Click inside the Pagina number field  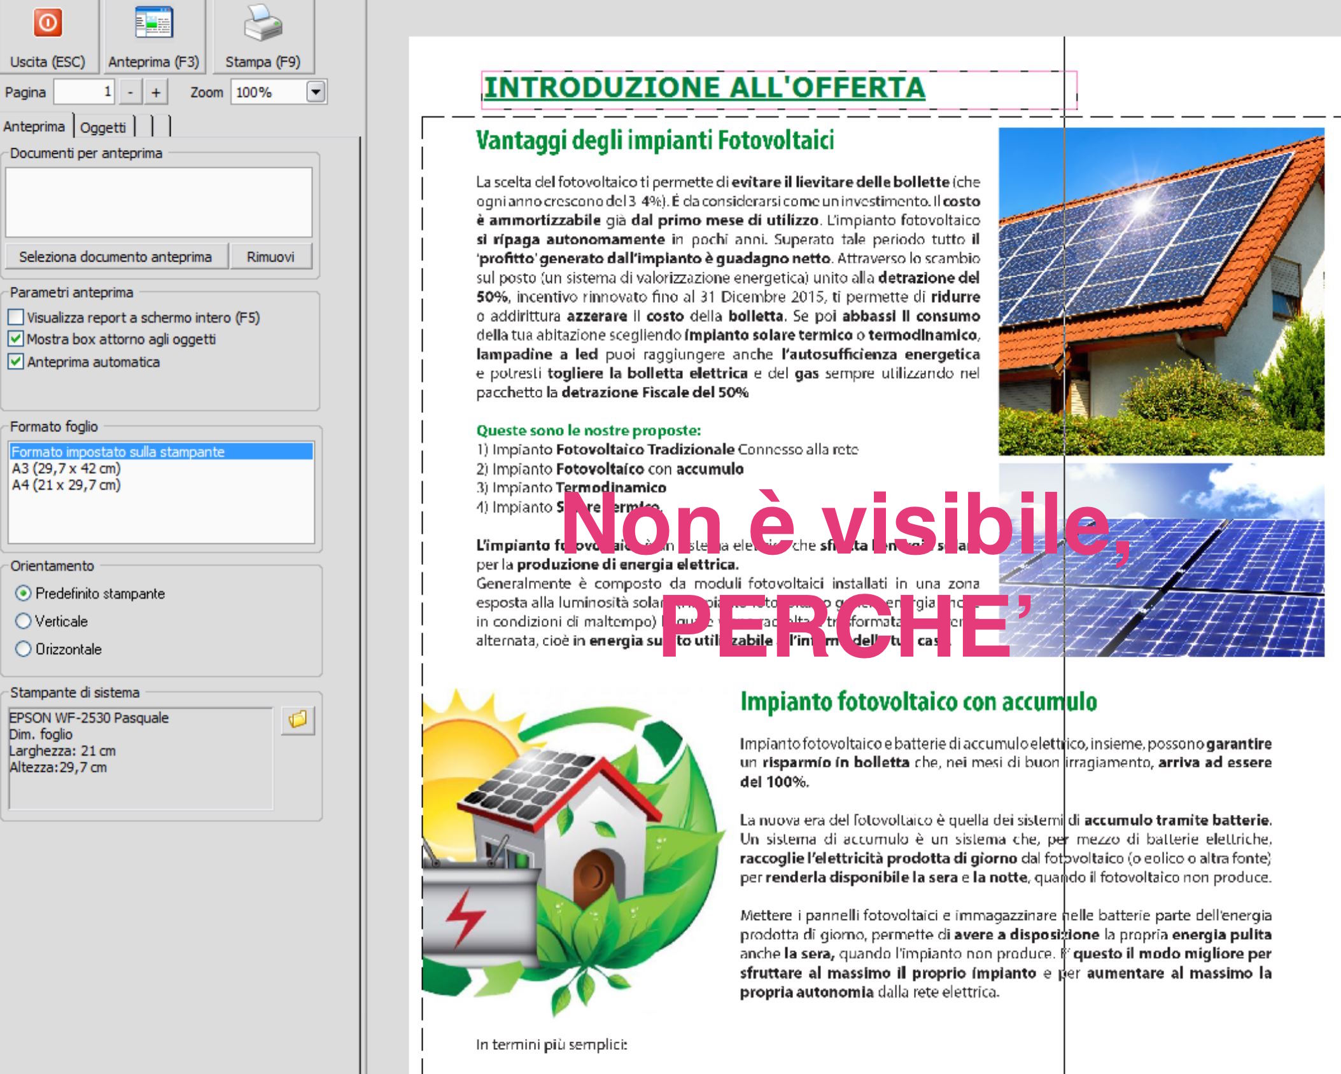[83, 92]
